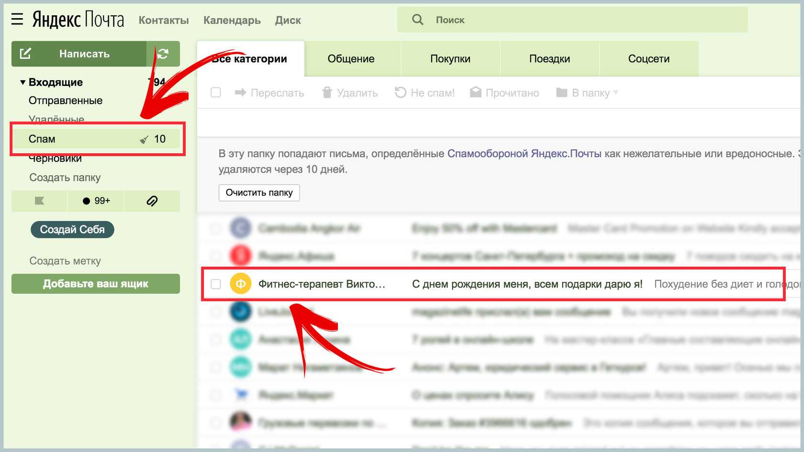
Task: Click the Прочитано envelope toolbar button
Action: click(504, 93)
